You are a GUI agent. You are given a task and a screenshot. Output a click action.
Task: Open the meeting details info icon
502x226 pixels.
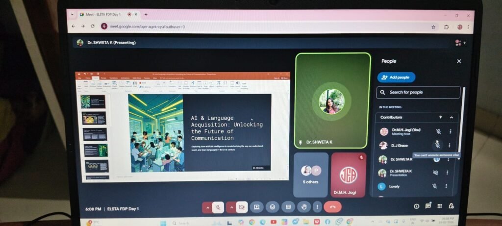pos(417,206)
